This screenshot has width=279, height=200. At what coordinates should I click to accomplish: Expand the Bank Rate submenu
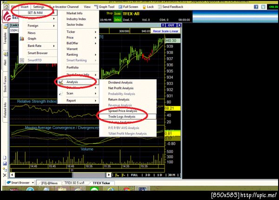[38, 46]
